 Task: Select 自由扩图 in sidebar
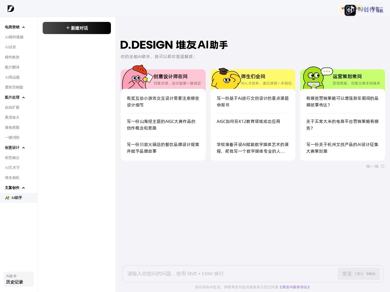[12, 107]
